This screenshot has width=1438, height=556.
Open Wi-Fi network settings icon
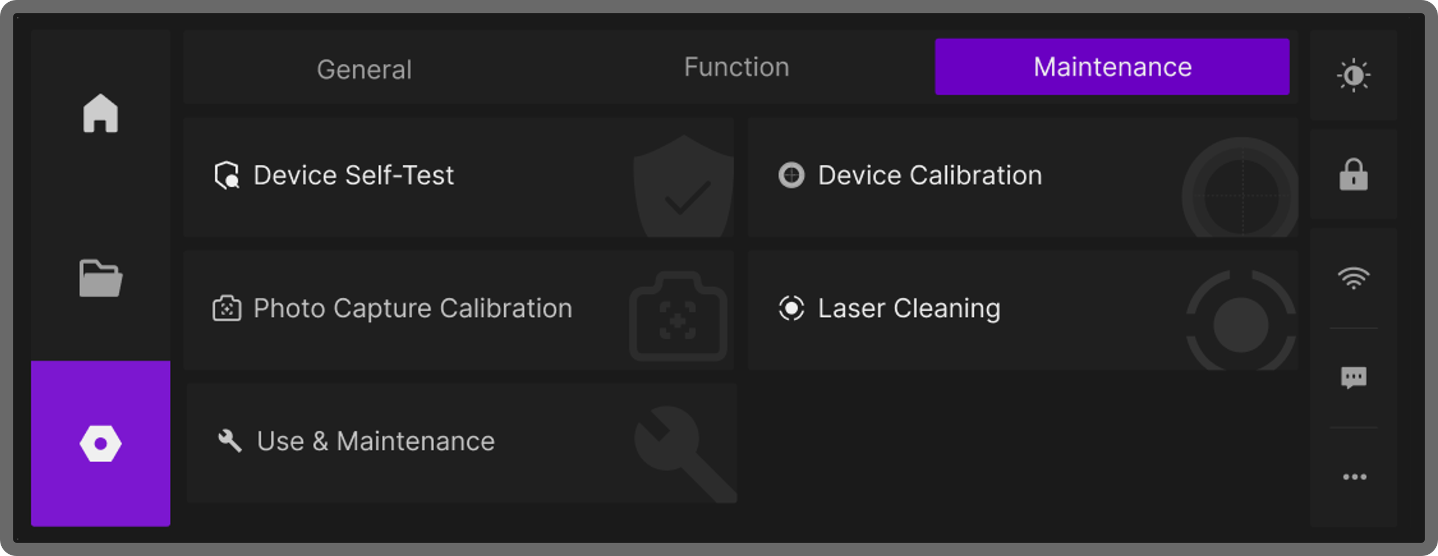tap(1354, 278)
